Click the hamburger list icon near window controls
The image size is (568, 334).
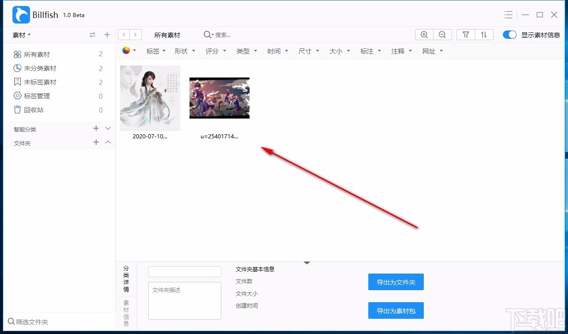point(508,14)
